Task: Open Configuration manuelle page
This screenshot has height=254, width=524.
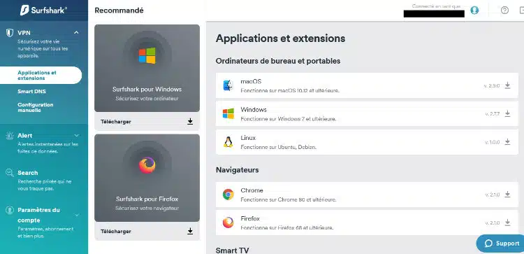Action: 36,108
